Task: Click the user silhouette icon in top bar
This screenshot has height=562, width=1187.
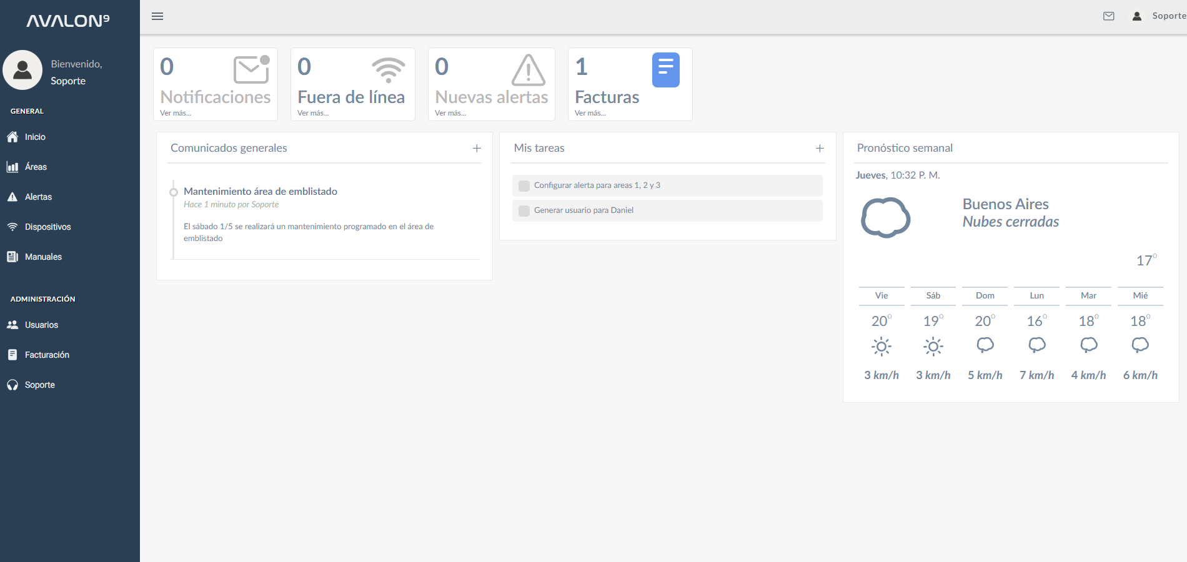Action: (x=1137, y=16)
